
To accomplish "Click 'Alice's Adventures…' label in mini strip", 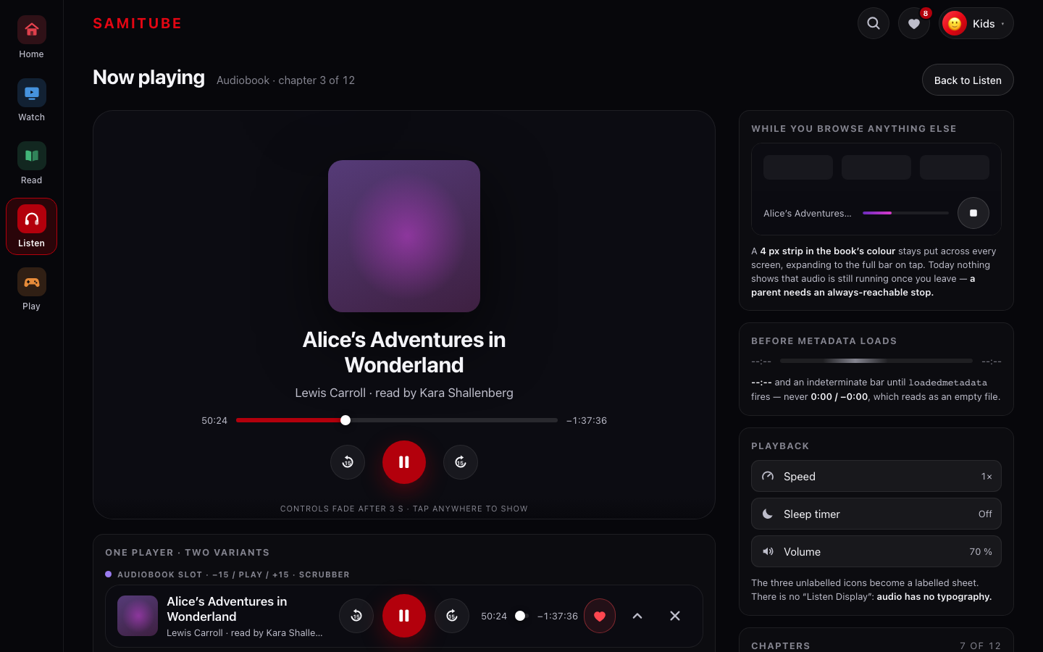I will click(x=808, y=213).
